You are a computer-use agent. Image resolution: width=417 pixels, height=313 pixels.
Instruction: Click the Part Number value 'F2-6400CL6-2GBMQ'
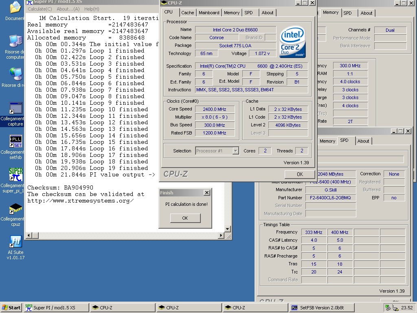click(331, 198)
